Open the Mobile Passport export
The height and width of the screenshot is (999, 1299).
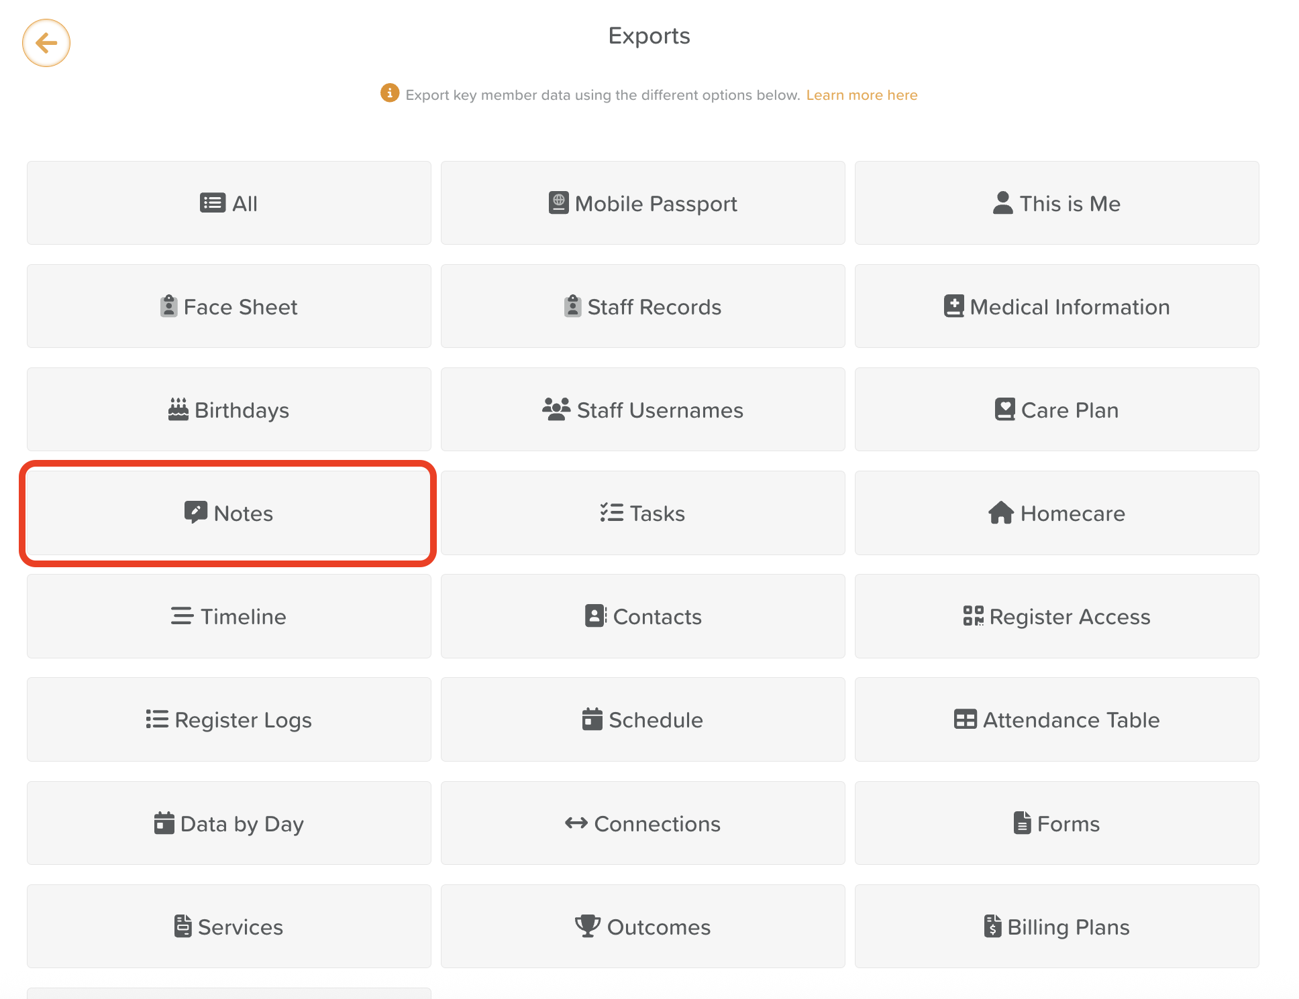[643, 203]
